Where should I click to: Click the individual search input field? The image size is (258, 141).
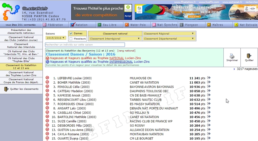[x=85, y=45]
